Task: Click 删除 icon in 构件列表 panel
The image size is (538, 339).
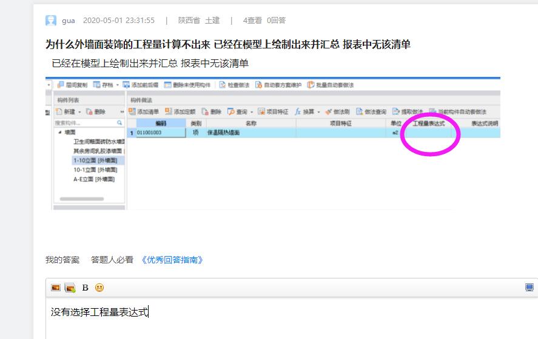Action: point(89,111)
